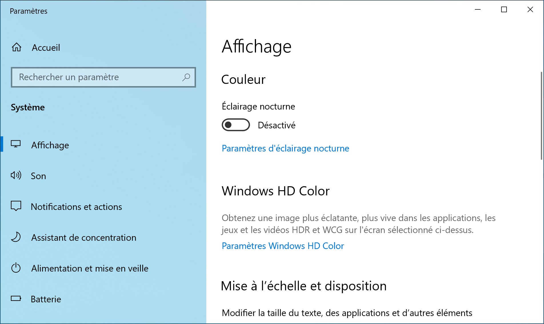Open Paramètres d'éclairage nocturne link
Screen dimensions: 544x324
click(x=285, y=148)
